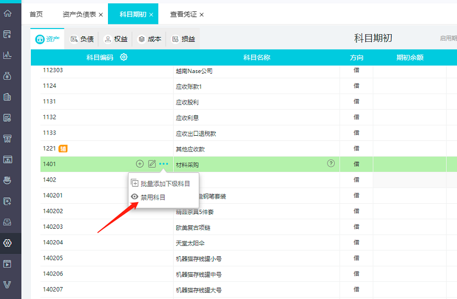Open the V icon at sidebar bottom
The image size is (457, 299).
(x=7, y=285)
